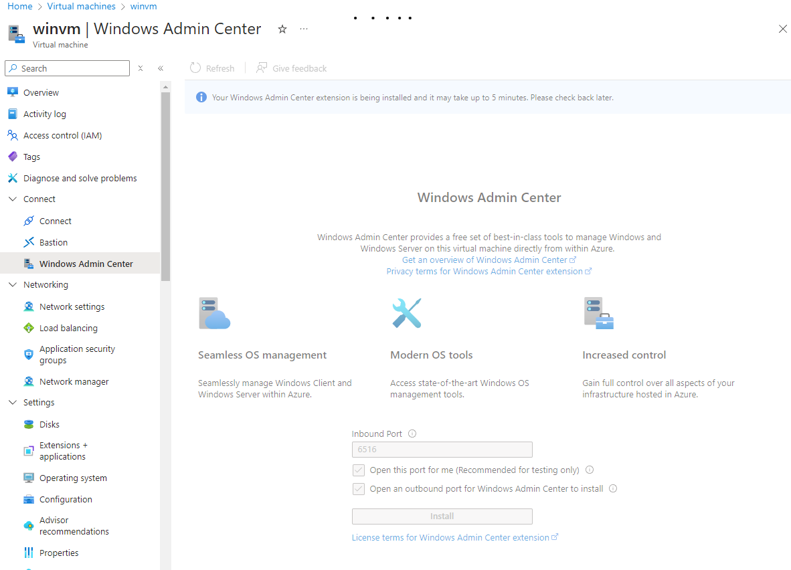
Task: Click the Activity log icon
Action: pos(13,114)
